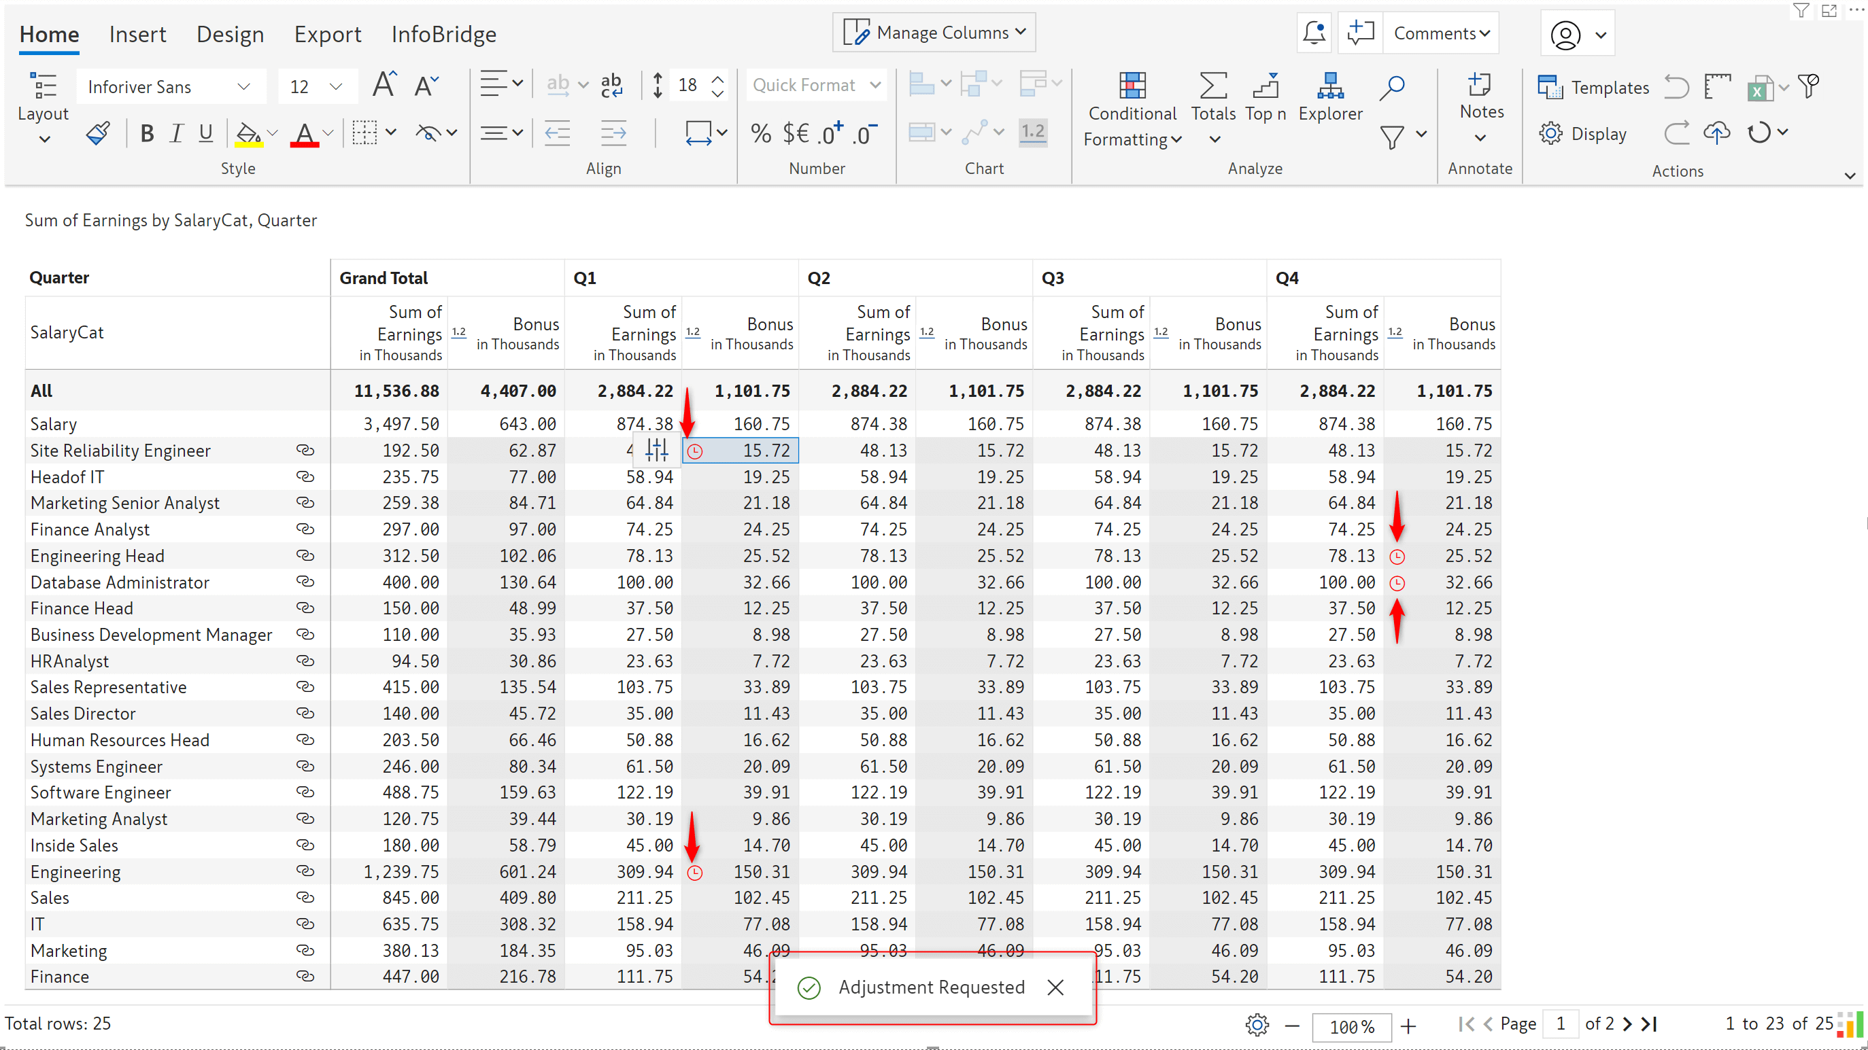Toggle italic formatting button
Screen dimensions: 1868x1050
pyautogui.click(x=178, y=133)
